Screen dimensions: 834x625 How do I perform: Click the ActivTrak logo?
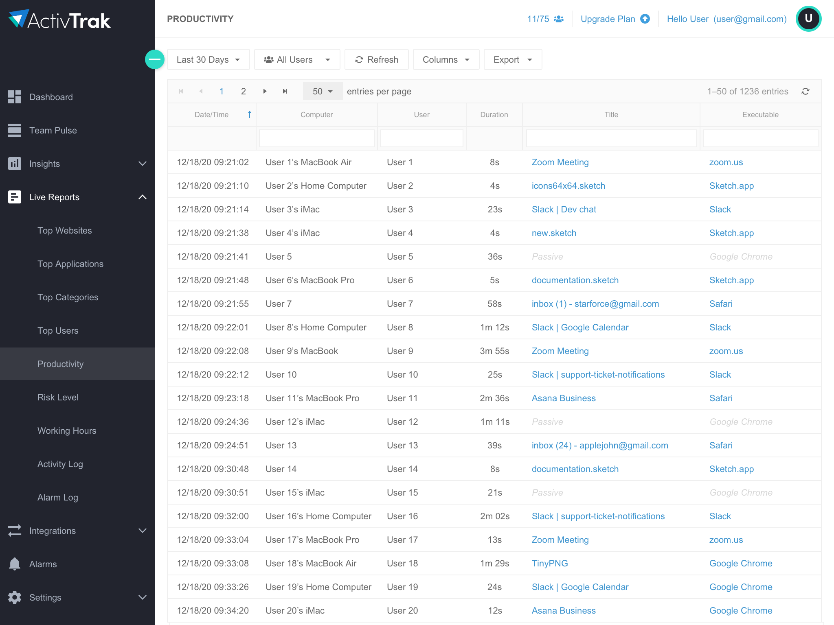pos(59,20)
